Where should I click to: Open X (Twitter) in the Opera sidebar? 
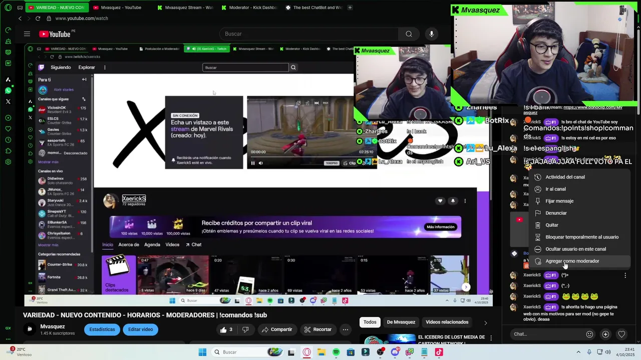[x=8, y=101]
